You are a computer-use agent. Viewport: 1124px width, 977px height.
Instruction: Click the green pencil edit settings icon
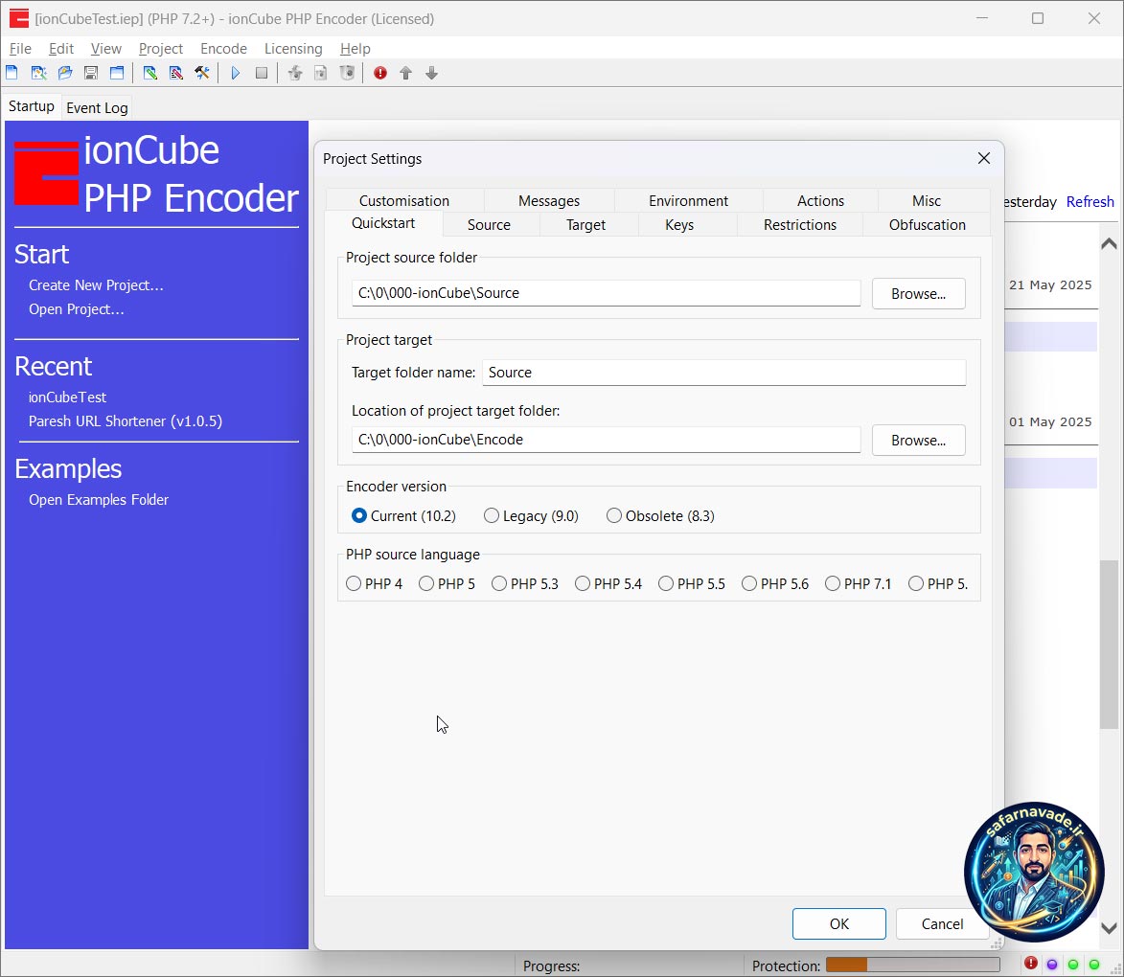tap(149, 73)
